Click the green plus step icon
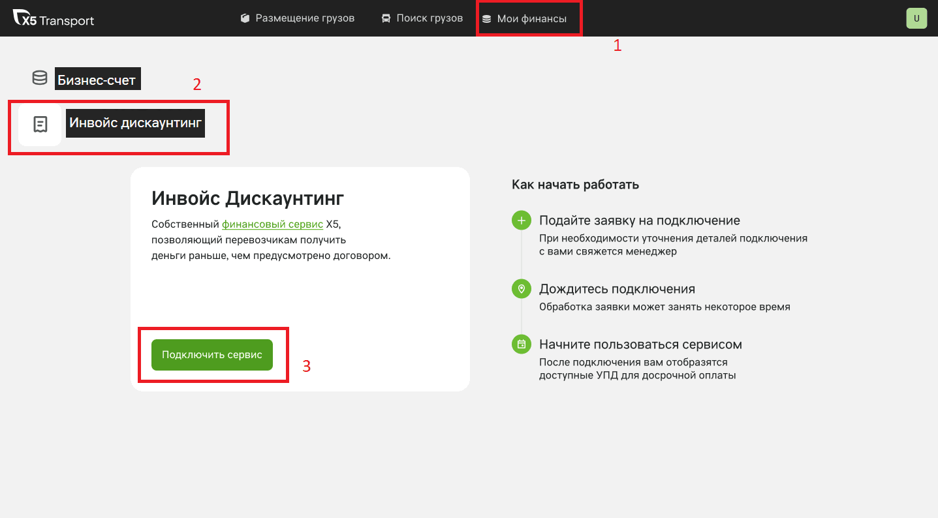Image resolution: width=938 pixels, height=518 pixels. pyautogui.click(x=522, y=221)
